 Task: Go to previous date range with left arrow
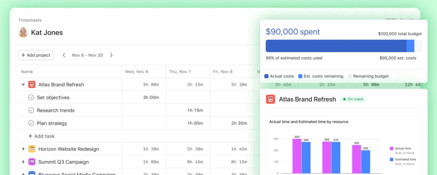64,55
